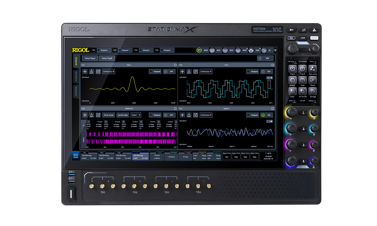Click the brush icon in the TX2 panel
This screenshot has height=226, width=377.
coord(189,72)
